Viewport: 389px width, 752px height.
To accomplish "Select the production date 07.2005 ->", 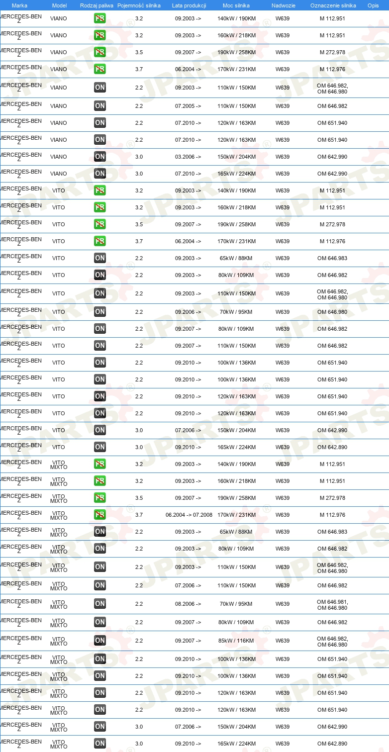I will pos(188,106).
